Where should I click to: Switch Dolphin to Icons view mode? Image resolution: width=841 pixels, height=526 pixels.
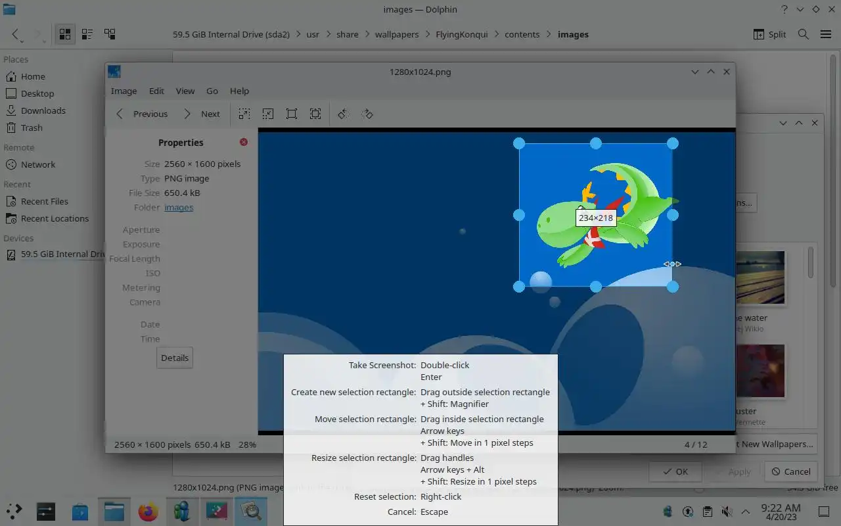(64, 34)
